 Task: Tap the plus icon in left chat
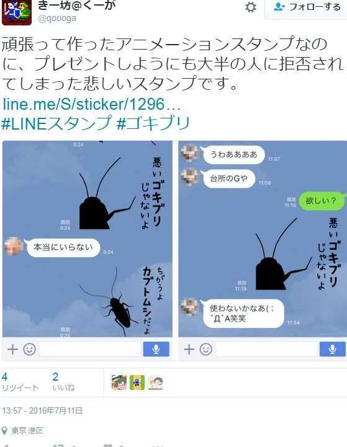pyautogui.click(x=12, y=349)
